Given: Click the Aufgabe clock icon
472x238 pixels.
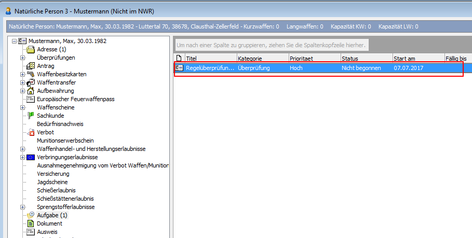Looking at the screenshot, I should tap(30, 215).
